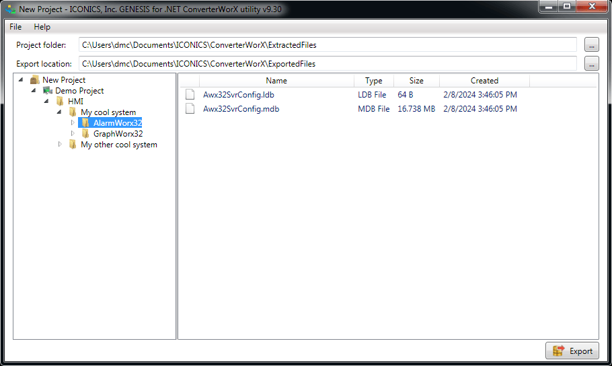Collapse the HMI tree node
The image size is (612, 366).
point(46,101)
